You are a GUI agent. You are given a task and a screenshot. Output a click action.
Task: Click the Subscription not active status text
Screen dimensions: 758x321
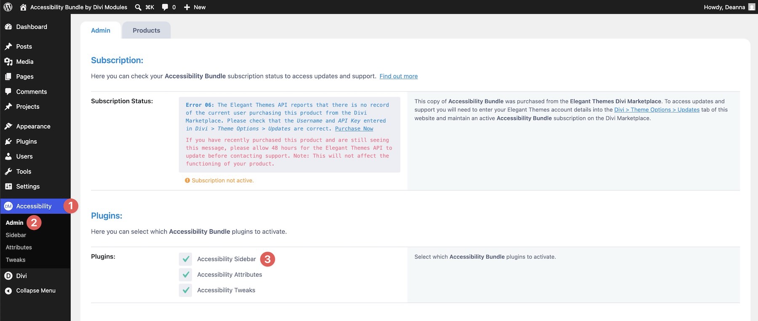click(x=223, y=181)
